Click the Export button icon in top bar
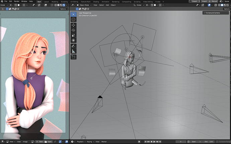The width and height of the screenshot is (231, 144). (190, 1)
